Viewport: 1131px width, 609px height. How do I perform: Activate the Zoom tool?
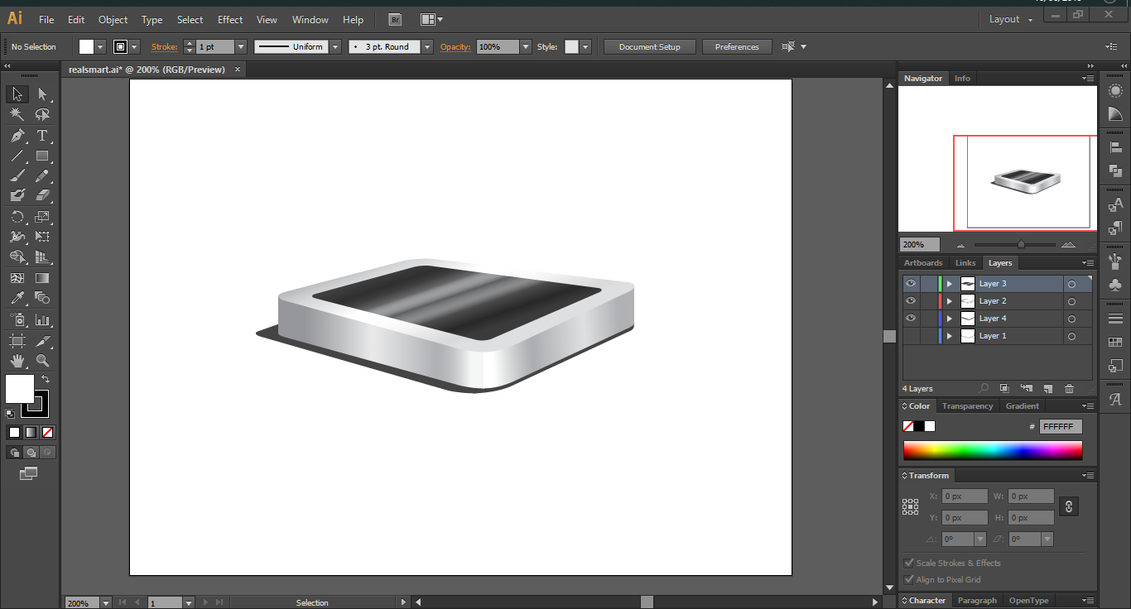pyautogui.click(x=42, y=361)
